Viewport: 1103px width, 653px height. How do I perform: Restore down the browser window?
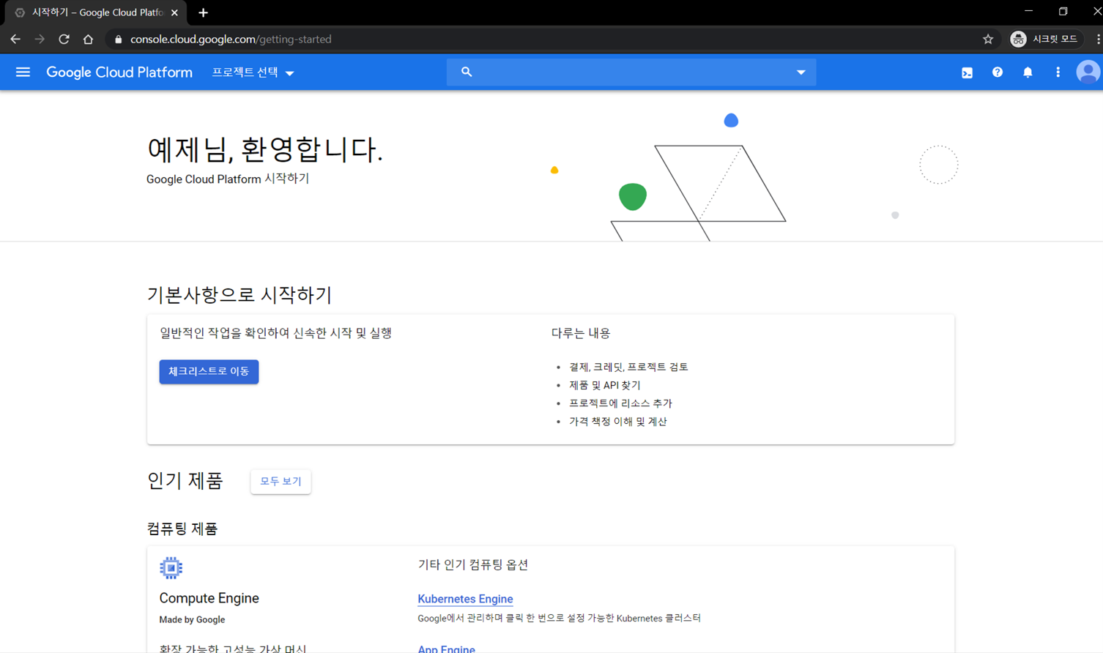pyautogui.click(x=1063, y=12)
